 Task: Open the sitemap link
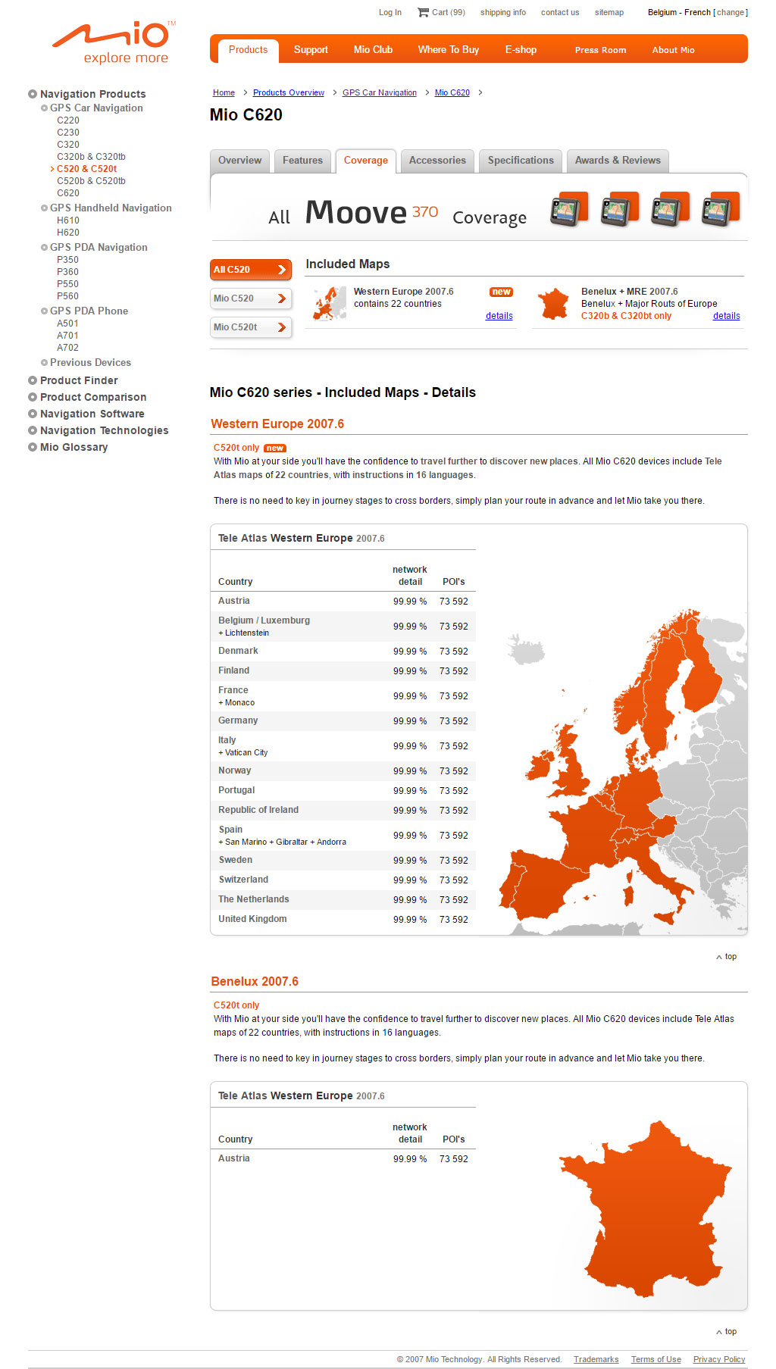[609, 13]
